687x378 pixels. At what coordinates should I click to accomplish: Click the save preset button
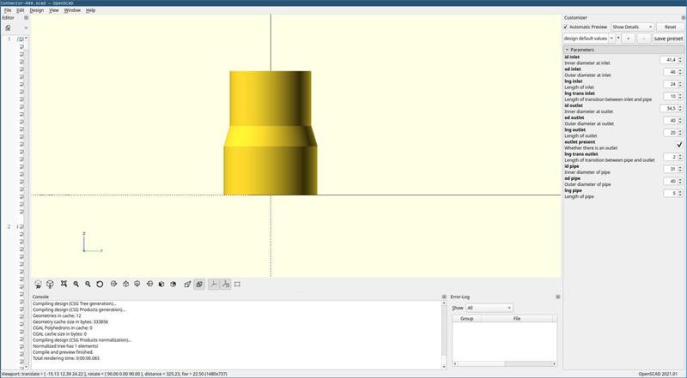coord(668,39)
